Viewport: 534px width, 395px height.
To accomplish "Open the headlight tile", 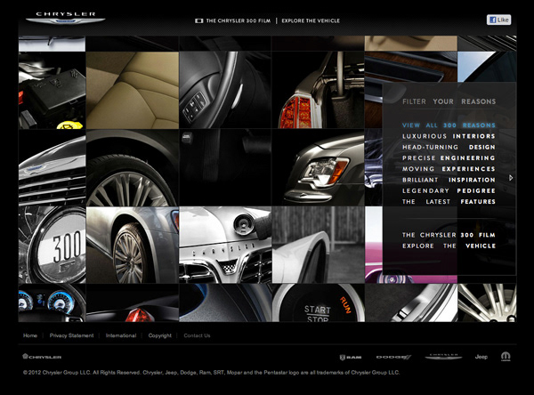I will [318, 167].
